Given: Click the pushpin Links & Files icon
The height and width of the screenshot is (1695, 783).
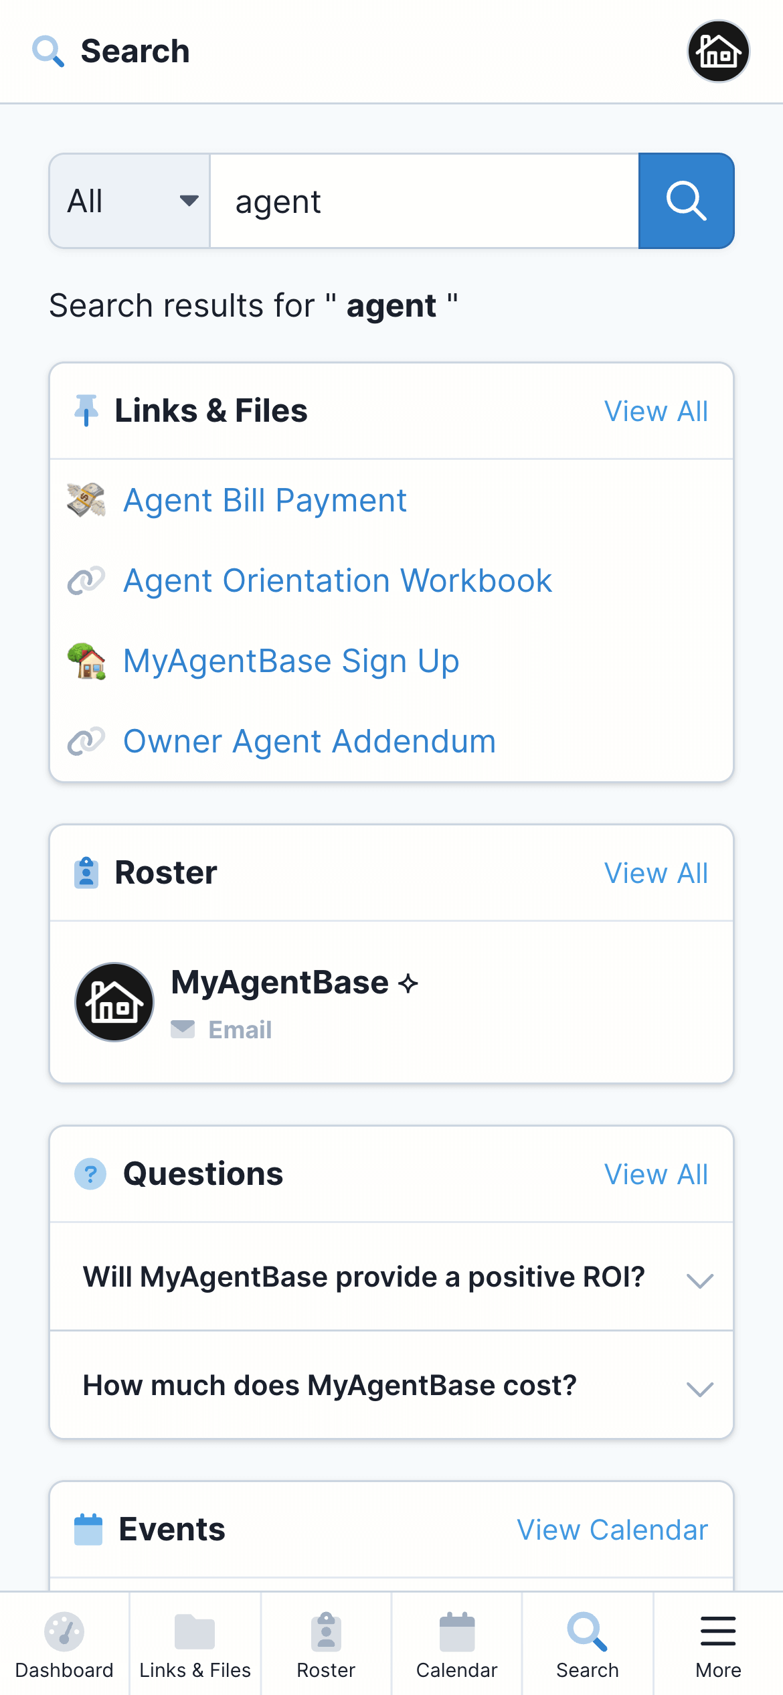Looking at the screenshot, I should (x=86, y=410).
